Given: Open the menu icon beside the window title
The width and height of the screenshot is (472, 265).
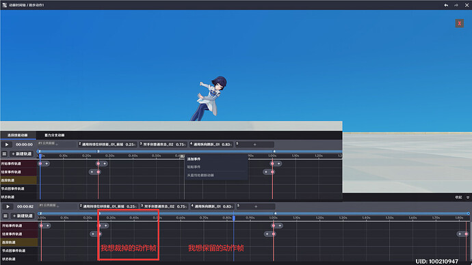Looking at the screenshot, I should pos(4,5).
